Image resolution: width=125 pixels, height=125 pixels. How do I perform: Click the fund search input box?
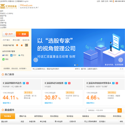click(x=102, y=110)
